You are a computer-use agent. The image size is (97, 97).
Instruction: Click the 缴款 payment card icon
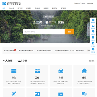point(14,71)
